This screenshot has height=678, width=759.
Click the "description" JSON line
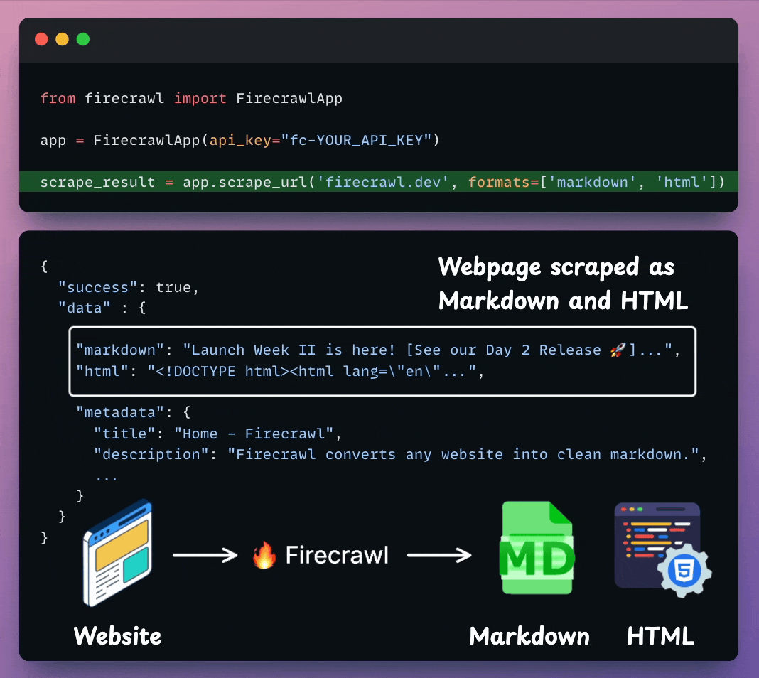tap(400, 454)
